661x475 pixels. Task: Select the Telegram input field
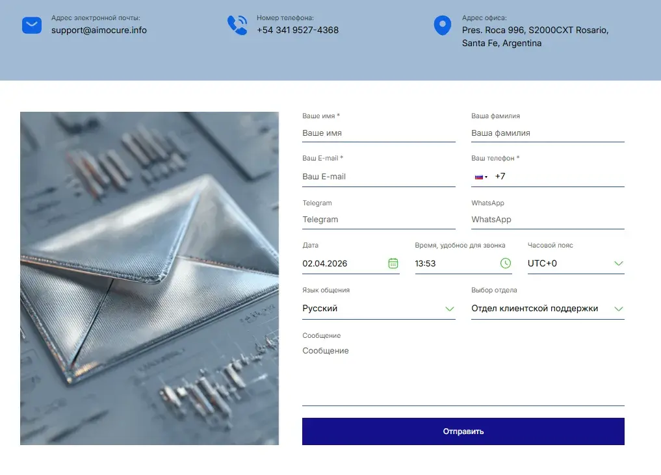pos(378,220)
